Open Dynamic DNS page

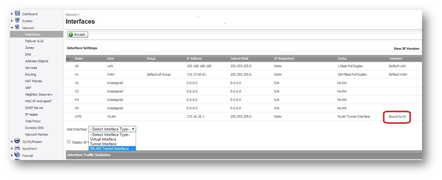pyautogui.click(x=34, y=128)
